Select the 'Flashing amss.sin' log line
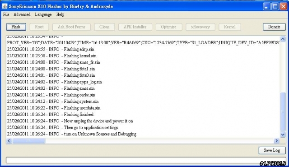The width and height of the screenshot is (289, 167). (x=51, y=88)
